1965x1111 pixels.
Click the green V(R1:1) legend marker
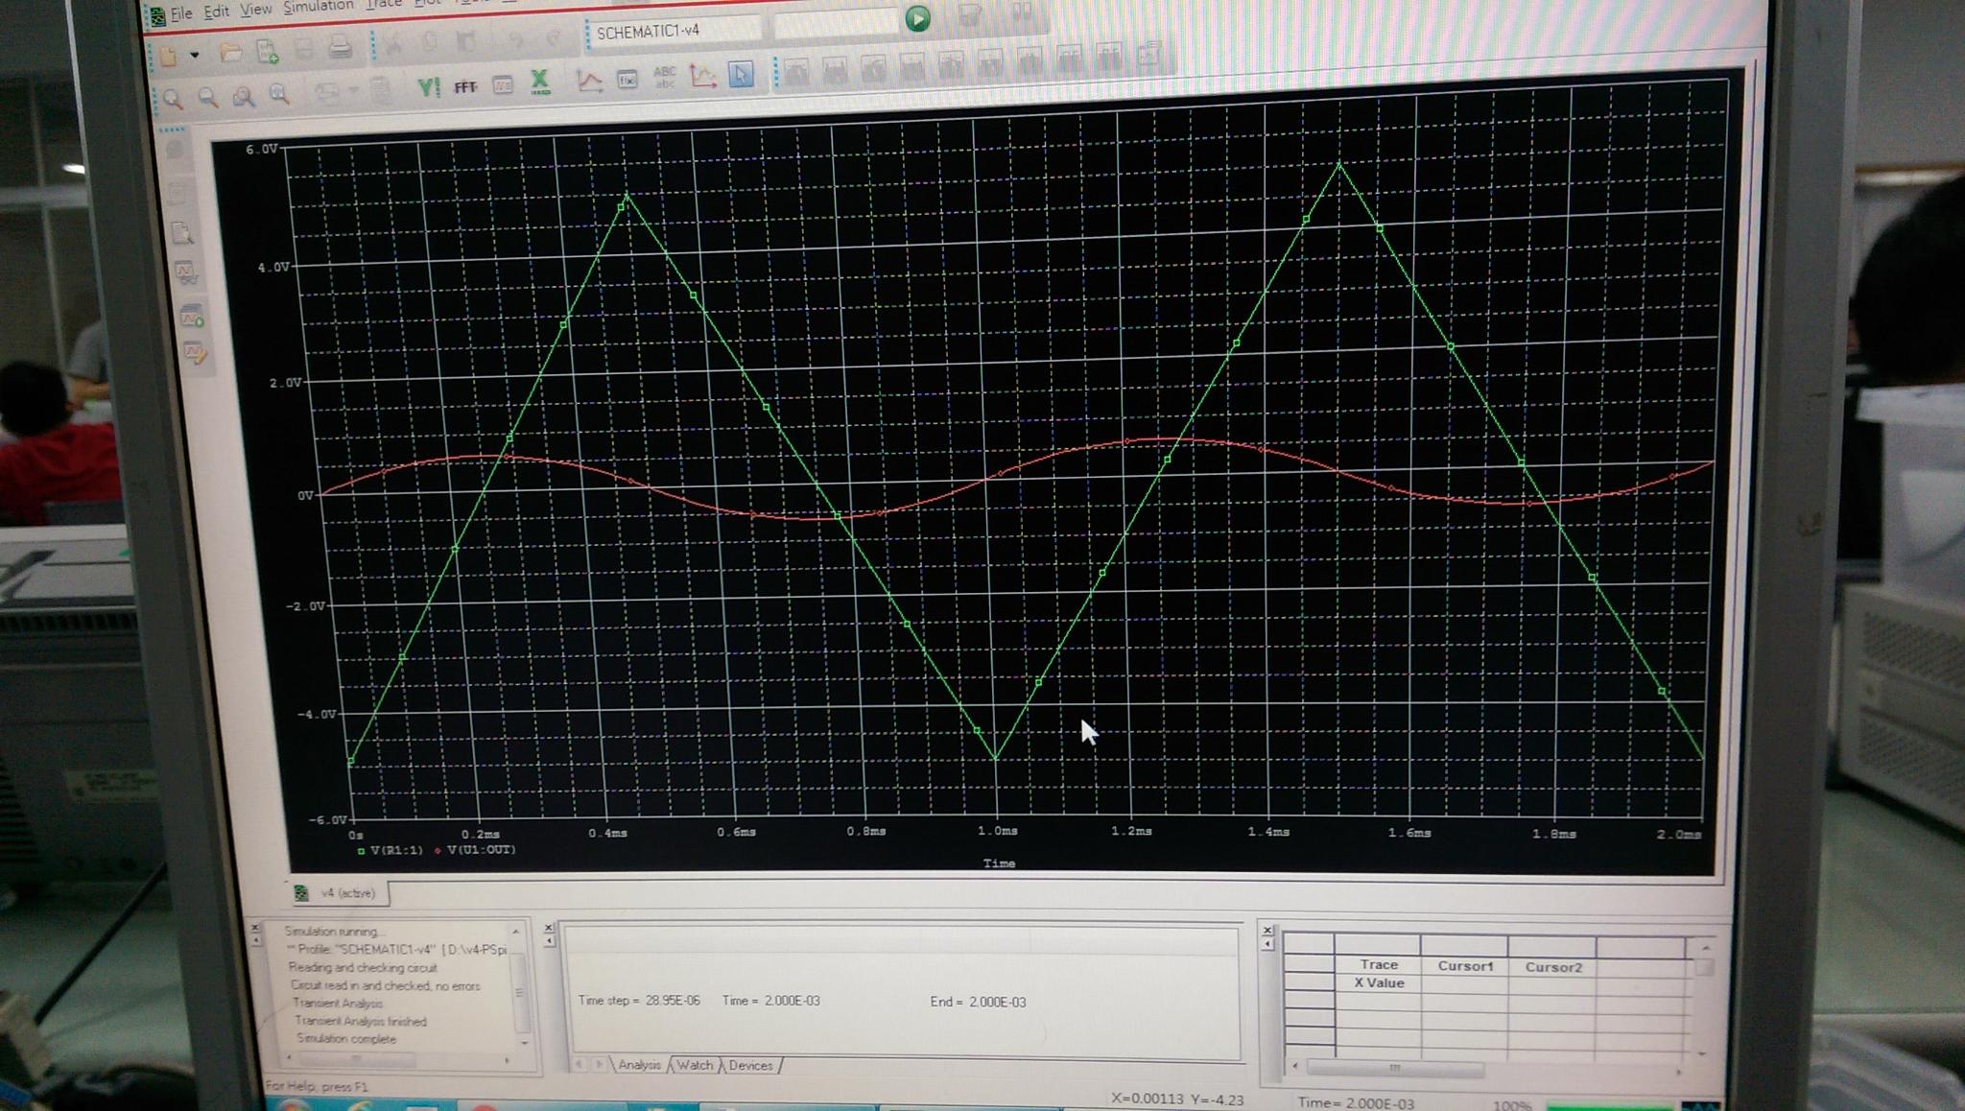point(362,851)
